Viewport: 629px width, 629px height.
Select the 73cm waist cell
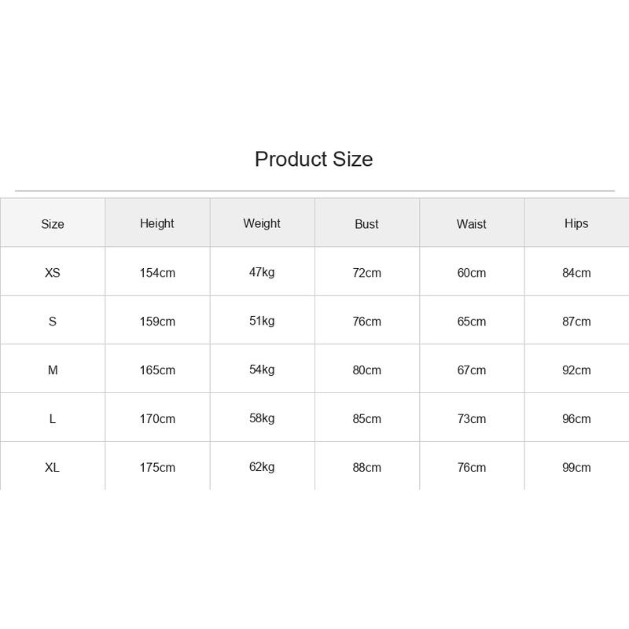(x=471, y=419)
